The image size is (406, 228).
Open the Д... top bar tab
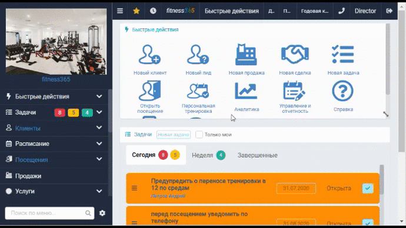tap(271, 11)
